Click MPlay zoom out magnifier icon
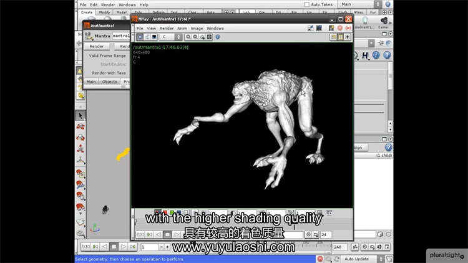Viewport: 468px width, 263px height. [x=195, y=37]
